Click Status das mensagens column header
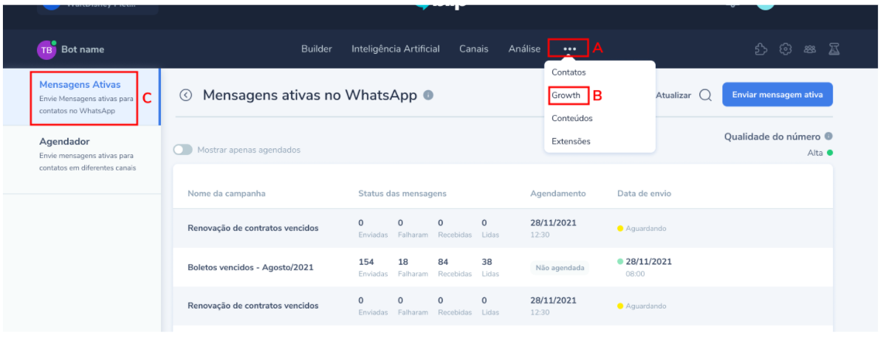Screen dimensions: 886x338 [x=402, y=193]
